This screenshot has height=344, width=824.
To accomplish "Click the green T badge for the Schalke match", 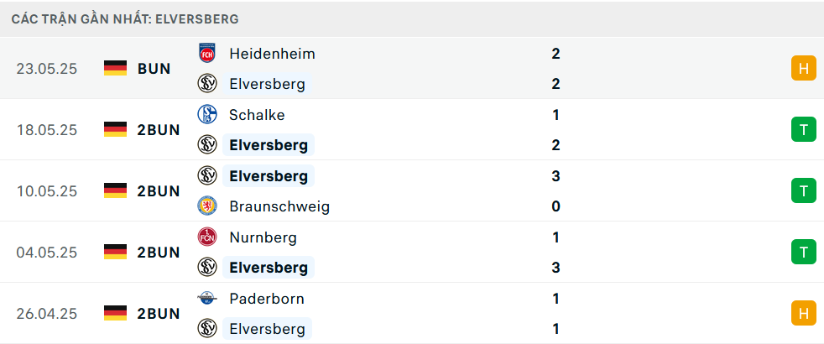I will 804,130.
